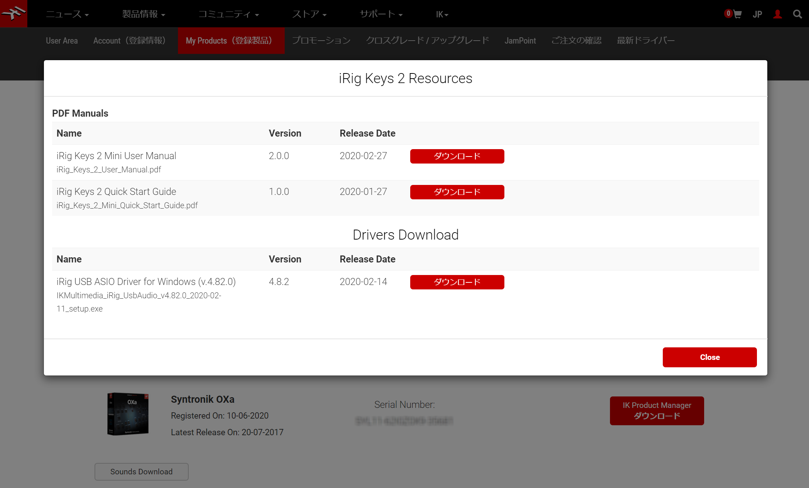Close the iRig Keys 2 Resources dialog

pyautogui.click(x=710, y=357)
